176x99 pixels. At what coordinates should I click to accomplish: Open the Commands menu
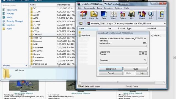click(x=89, y=8)
